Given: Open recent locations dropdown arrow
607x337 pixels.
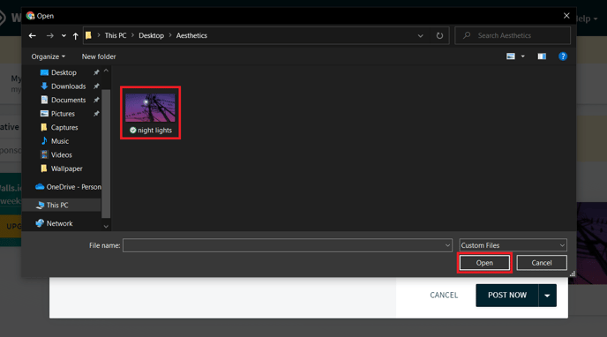Looking at the screenshot, I should click(x=64, y=35).
